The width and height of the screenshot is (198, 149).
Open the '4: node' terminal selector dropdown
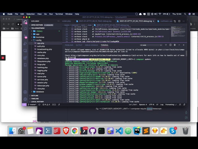click(151, 45)
